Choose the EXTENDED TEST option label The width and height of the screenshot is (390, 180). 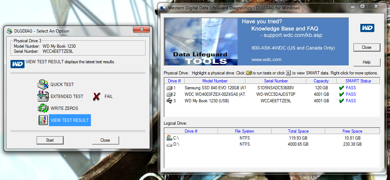[67, 97]
